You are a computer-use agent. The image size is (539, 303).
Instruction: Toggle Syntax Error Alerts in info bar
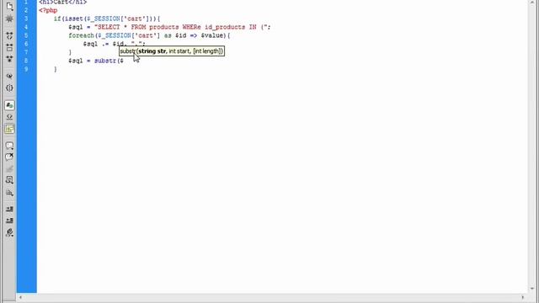tap(9, 129)
